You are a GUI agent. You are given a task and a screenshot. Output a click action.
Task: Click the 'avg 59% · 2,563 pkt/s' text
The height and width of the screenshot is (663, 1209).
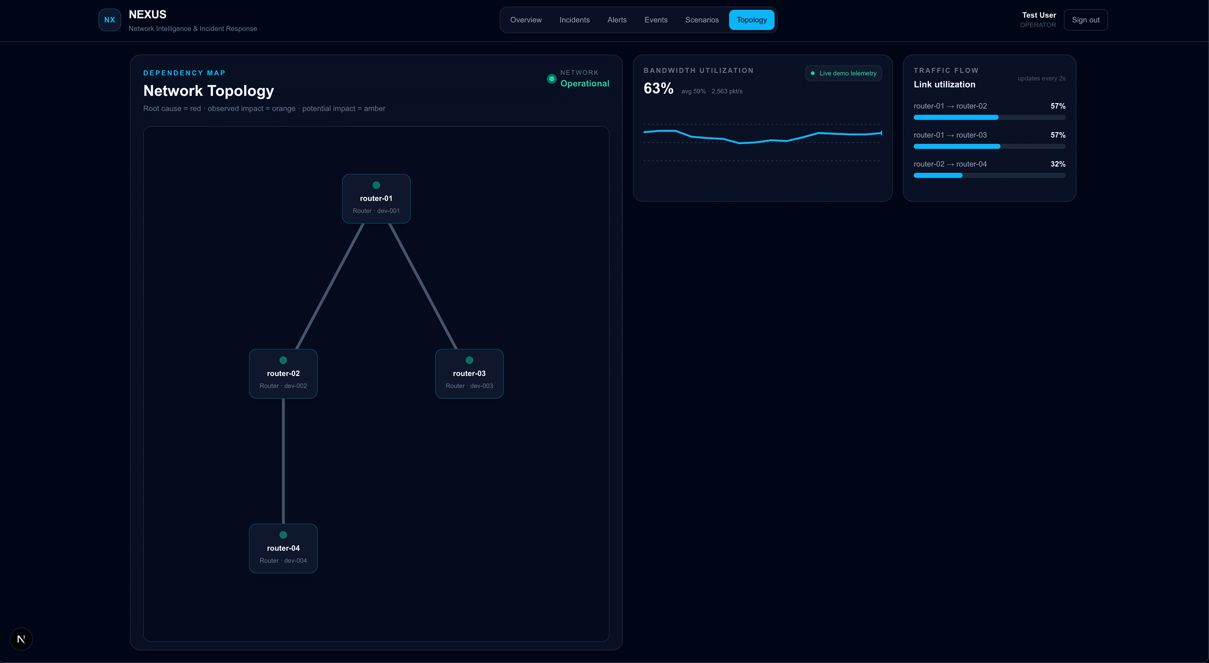(711, 91)
